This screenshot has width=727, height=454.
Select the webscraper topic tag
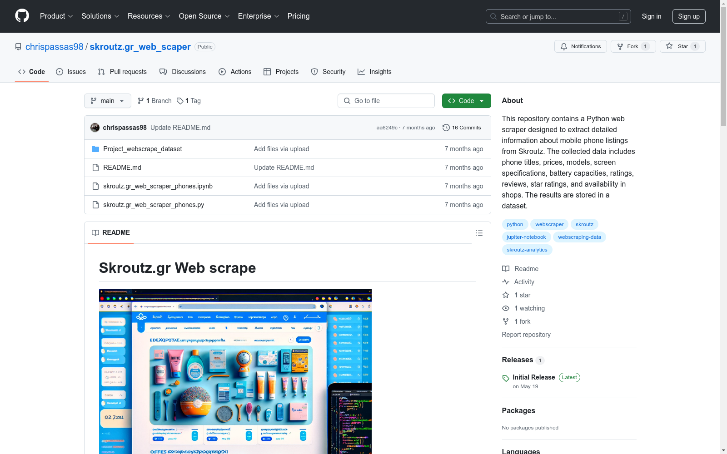pos(549,224)
